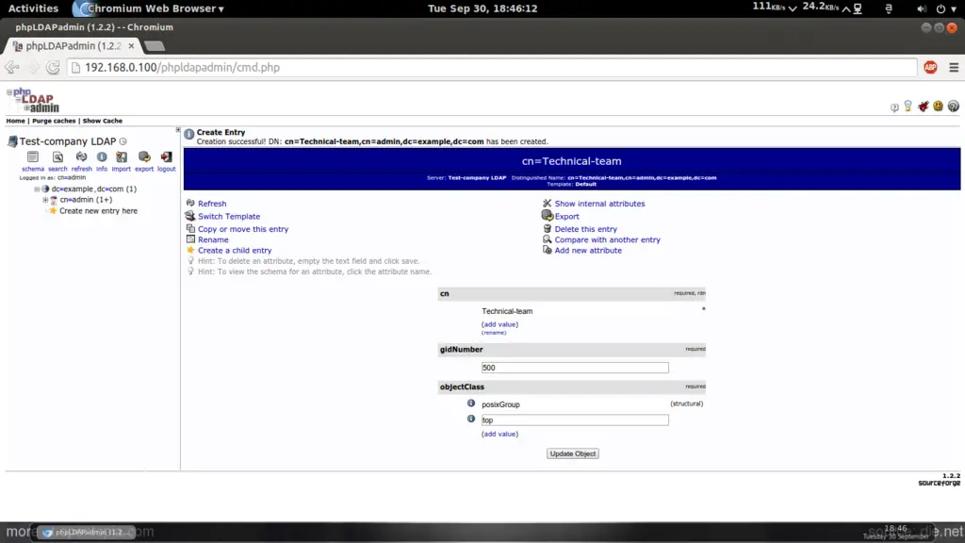Click the Rename entry link
Screen dimensions: 965x543
[213, 240]
